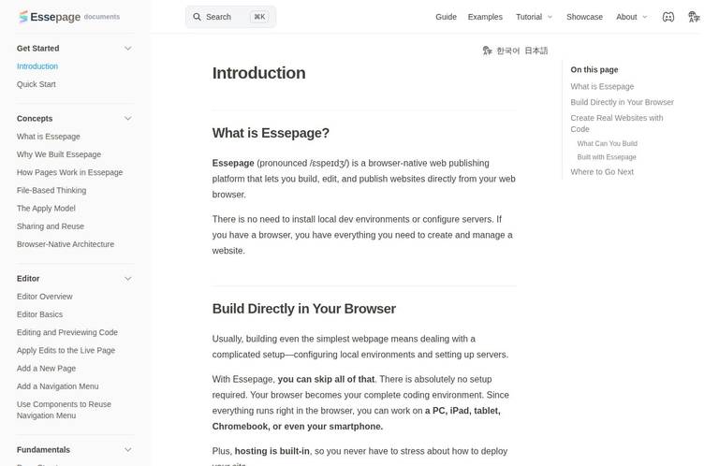Click the 'On this page' label
Screen dimensions: 719x466
[x=594, y=69]
